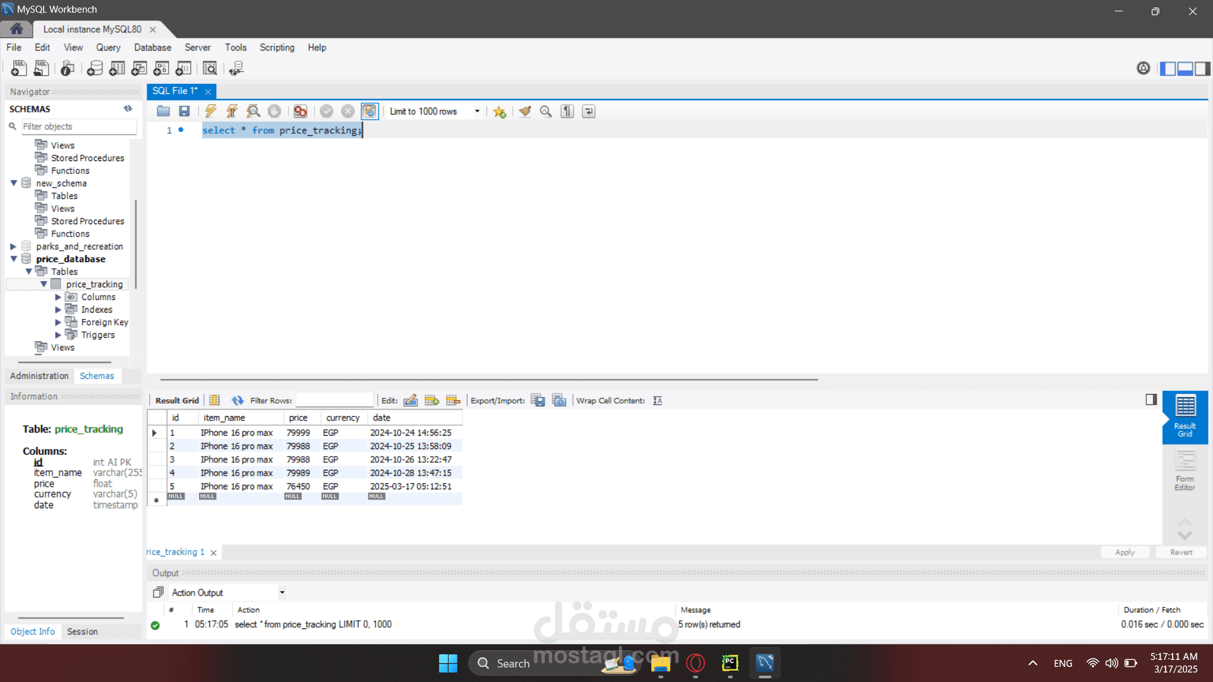The image size is (1213, 682).
Task: Execute statement under cursor icon
Action: (x=232, y=112)
